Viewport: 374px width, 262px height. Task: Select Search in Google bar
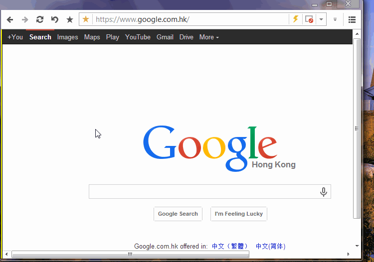coord(40,37)
